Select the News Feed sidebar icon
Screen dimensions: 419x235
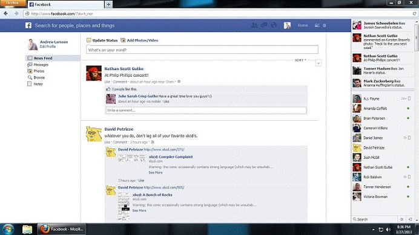(x=30, y=58)
